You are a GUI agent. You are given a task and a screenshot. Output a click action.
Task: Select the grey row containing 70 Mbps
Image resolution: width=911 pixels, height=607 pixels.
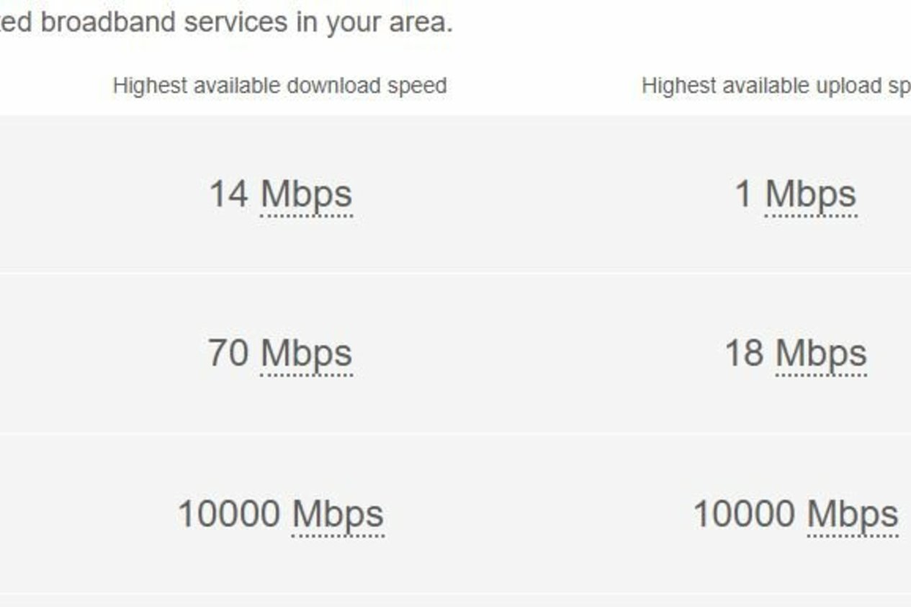tap(455, 354)
